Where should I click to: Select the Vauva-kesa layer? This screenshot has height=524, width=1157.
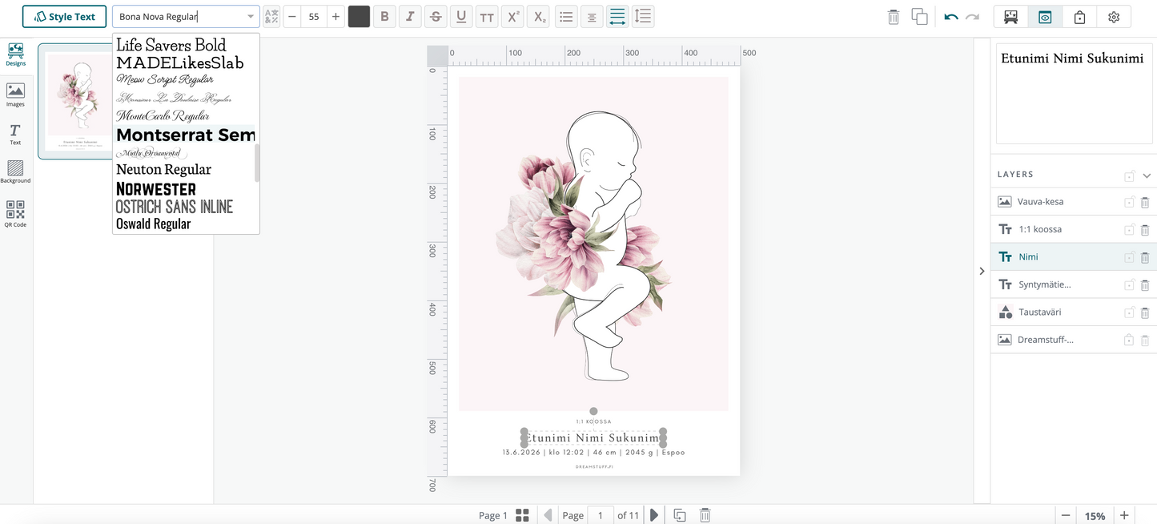[x=1073, y=202]
